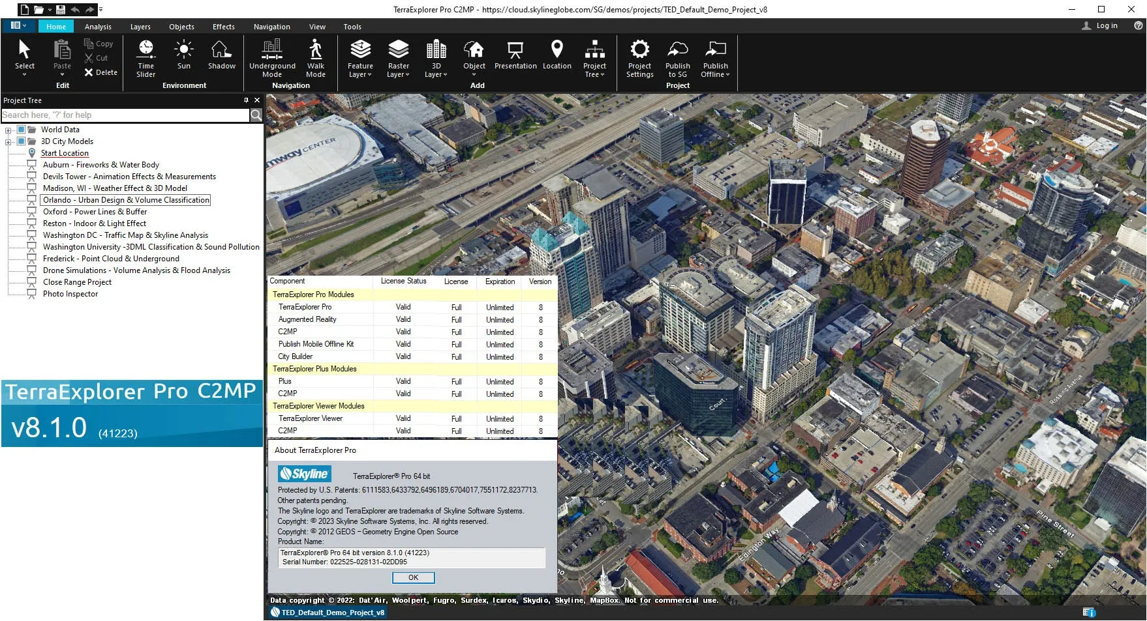Open the Objects ribbon tab
The height and width of the screenshot is (621, 1147).
coord(181,27)
